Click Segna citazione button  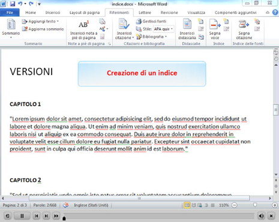tap(244, 29)
